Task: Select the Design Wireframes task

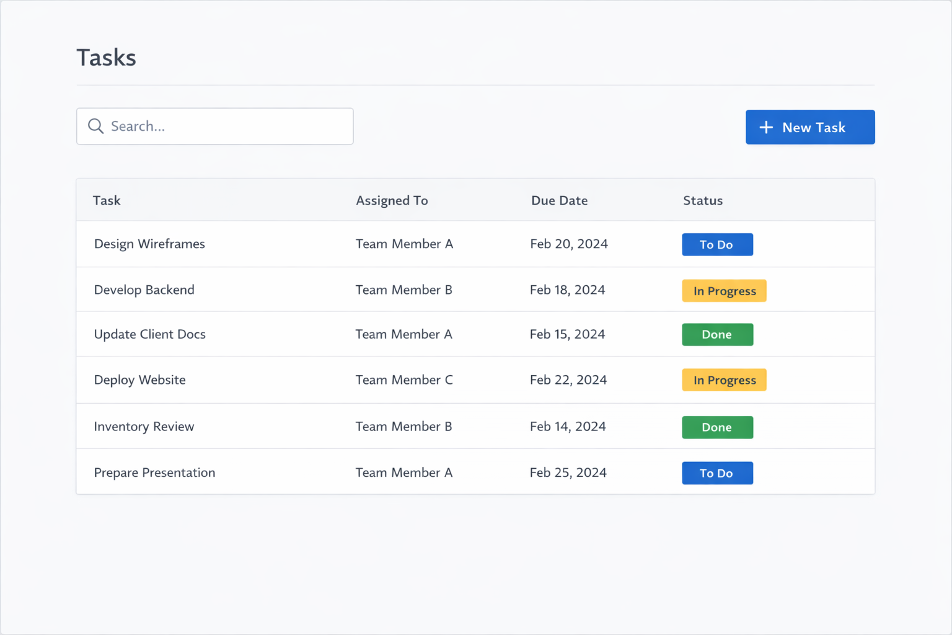Action: click(x=149, y=244)
